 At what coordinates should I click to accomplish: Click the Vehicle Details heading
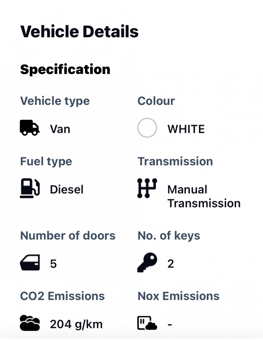[x=79, y=32]
